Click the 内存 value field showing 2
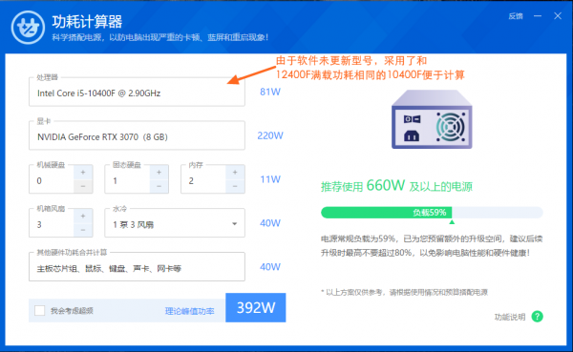 tap(203, 180)
